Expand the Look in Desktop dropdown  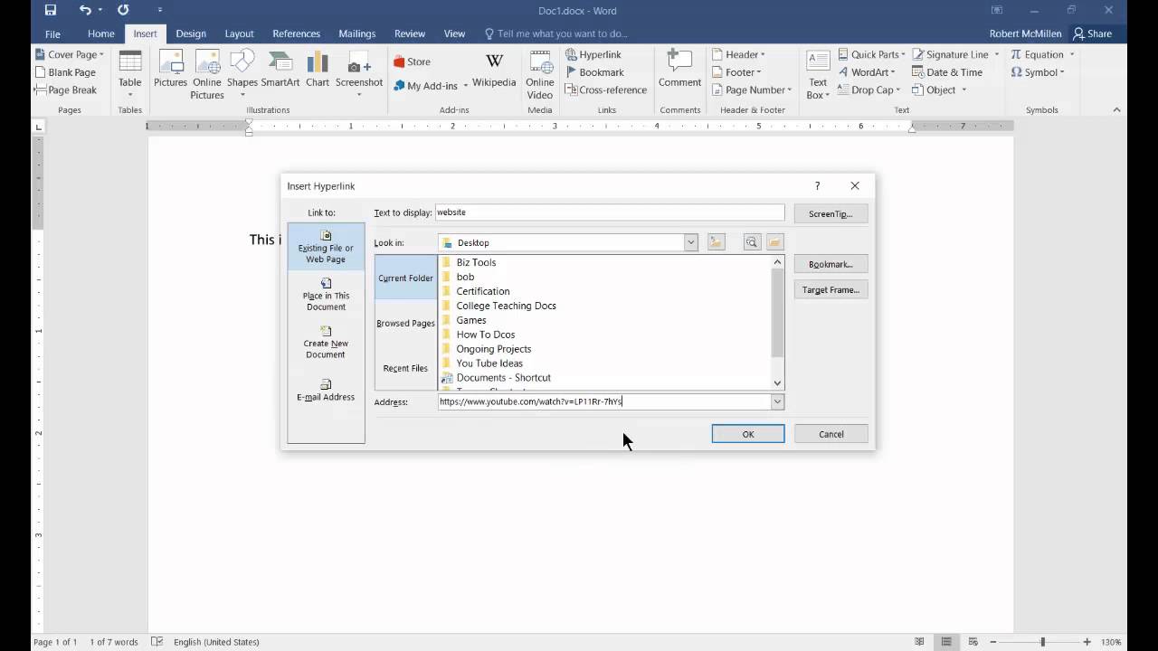pos(690,242)
